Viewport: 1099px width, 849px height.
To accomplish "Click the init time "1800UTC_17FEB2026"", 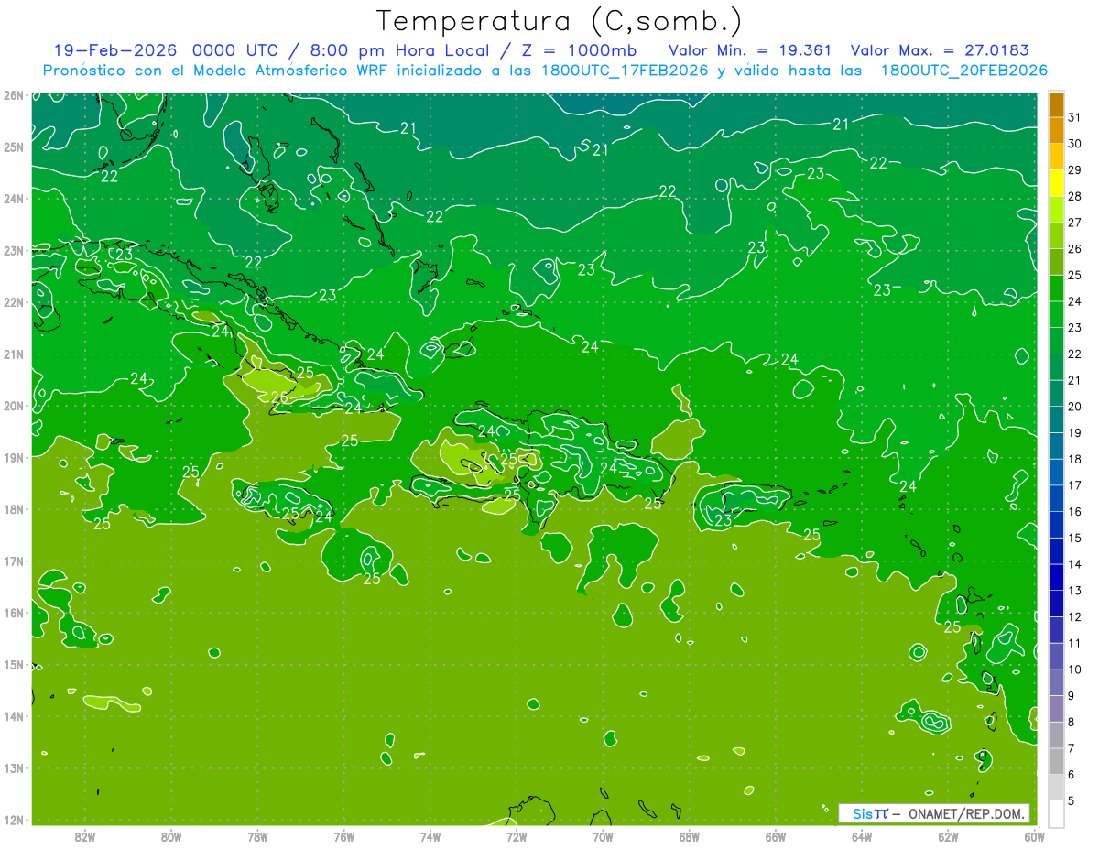I will point(624,71).
